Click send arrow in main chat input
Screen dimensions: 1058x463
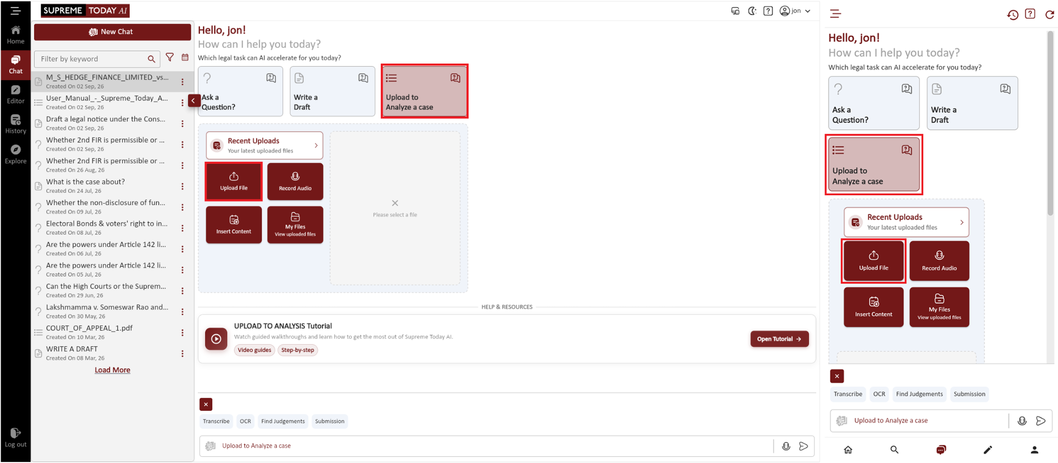(803, 446)
